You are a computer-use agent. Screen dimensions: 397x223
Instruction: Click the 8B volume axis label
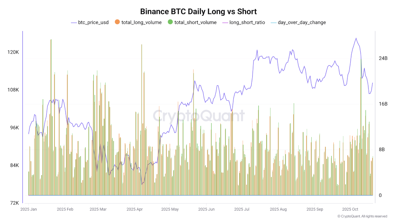[382, 150]
